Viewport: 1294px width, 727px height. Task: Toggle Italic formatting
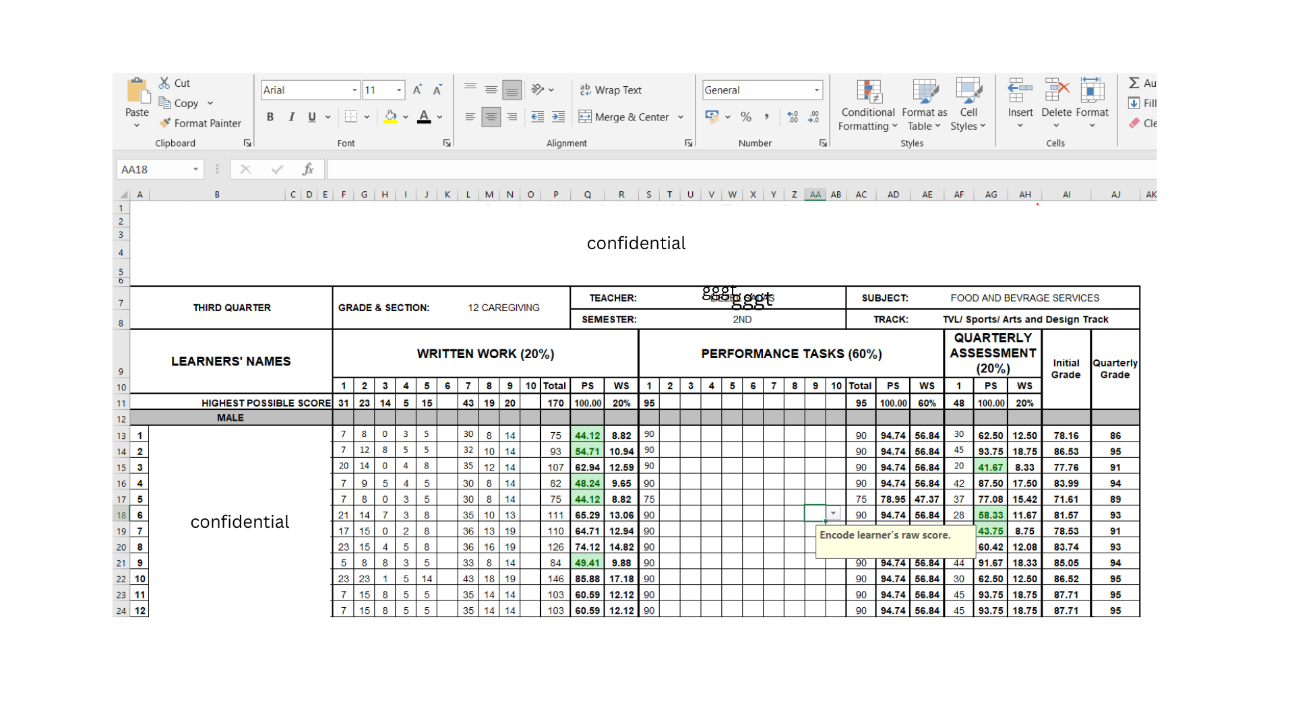[291, 116]
